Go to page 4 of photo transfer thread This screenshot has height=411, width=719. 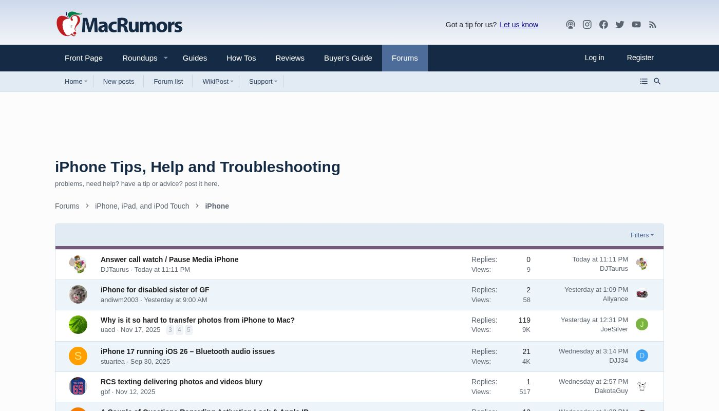tap(179, 330)
